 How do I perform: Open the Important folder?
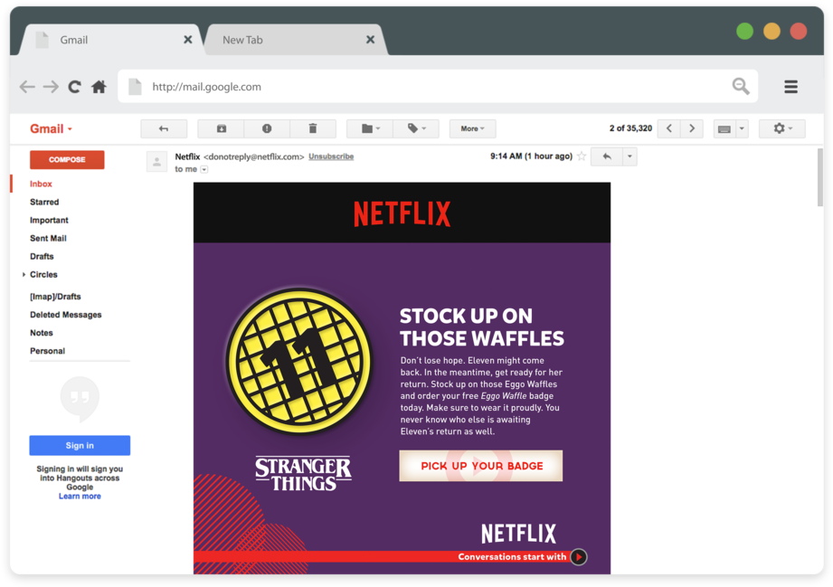point(49,220)
